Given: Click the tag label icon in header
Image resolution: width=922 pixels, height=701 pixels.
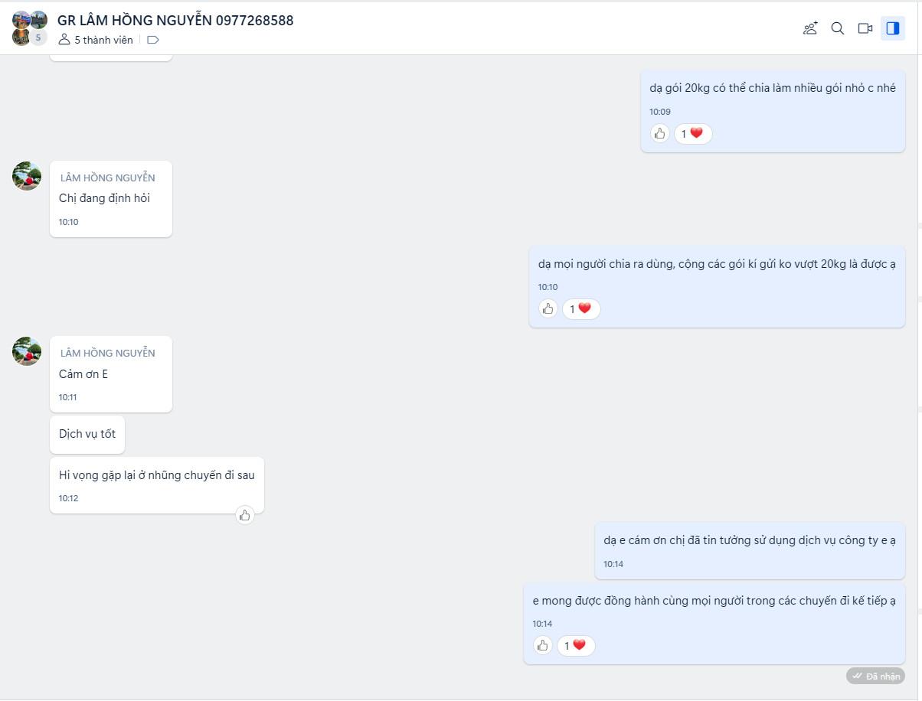Looking at the screenshot, I should pos(153,40).
